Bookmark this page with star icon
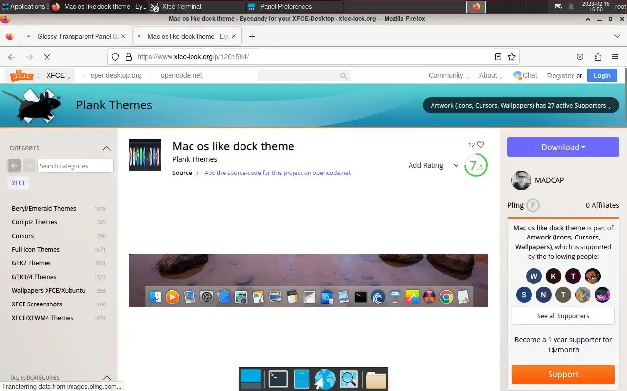Screen dimensions: 627x391 [512, 57]
